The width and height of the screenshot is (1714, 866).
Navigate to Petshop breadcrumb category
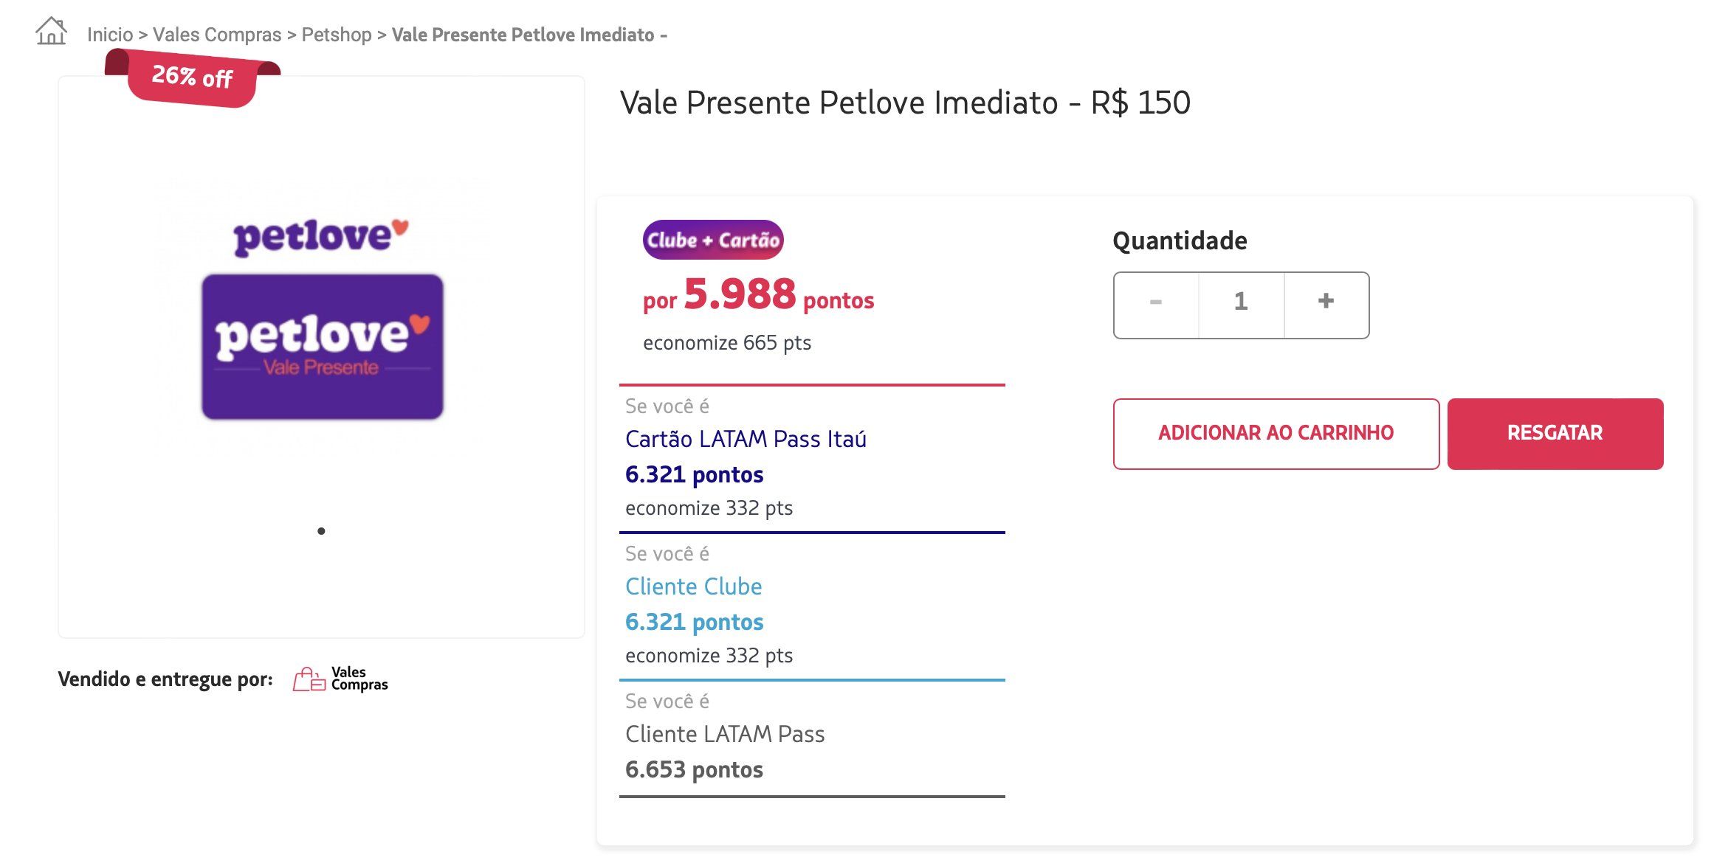tap(337, 35)
